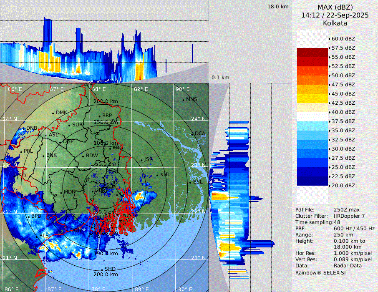
Task: Click the 60.0 dBZ legend label
Action: pyautogui.click(x=343, y=38)
